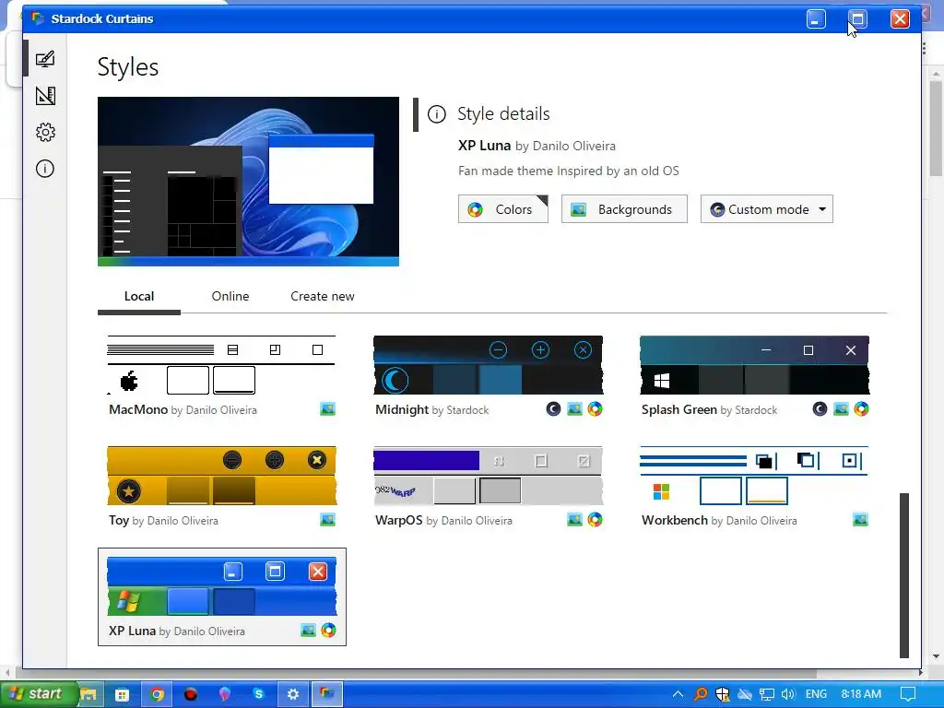The width and height of the screenshot is (944, 708).
Task: Click the Stardock Curtains taskbar button
Action: coord(327,694)
